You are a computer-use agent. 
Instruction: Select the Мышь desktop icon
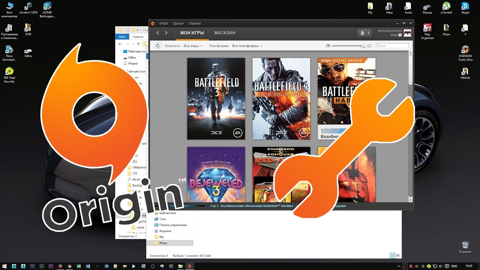(x=427, y=8)
